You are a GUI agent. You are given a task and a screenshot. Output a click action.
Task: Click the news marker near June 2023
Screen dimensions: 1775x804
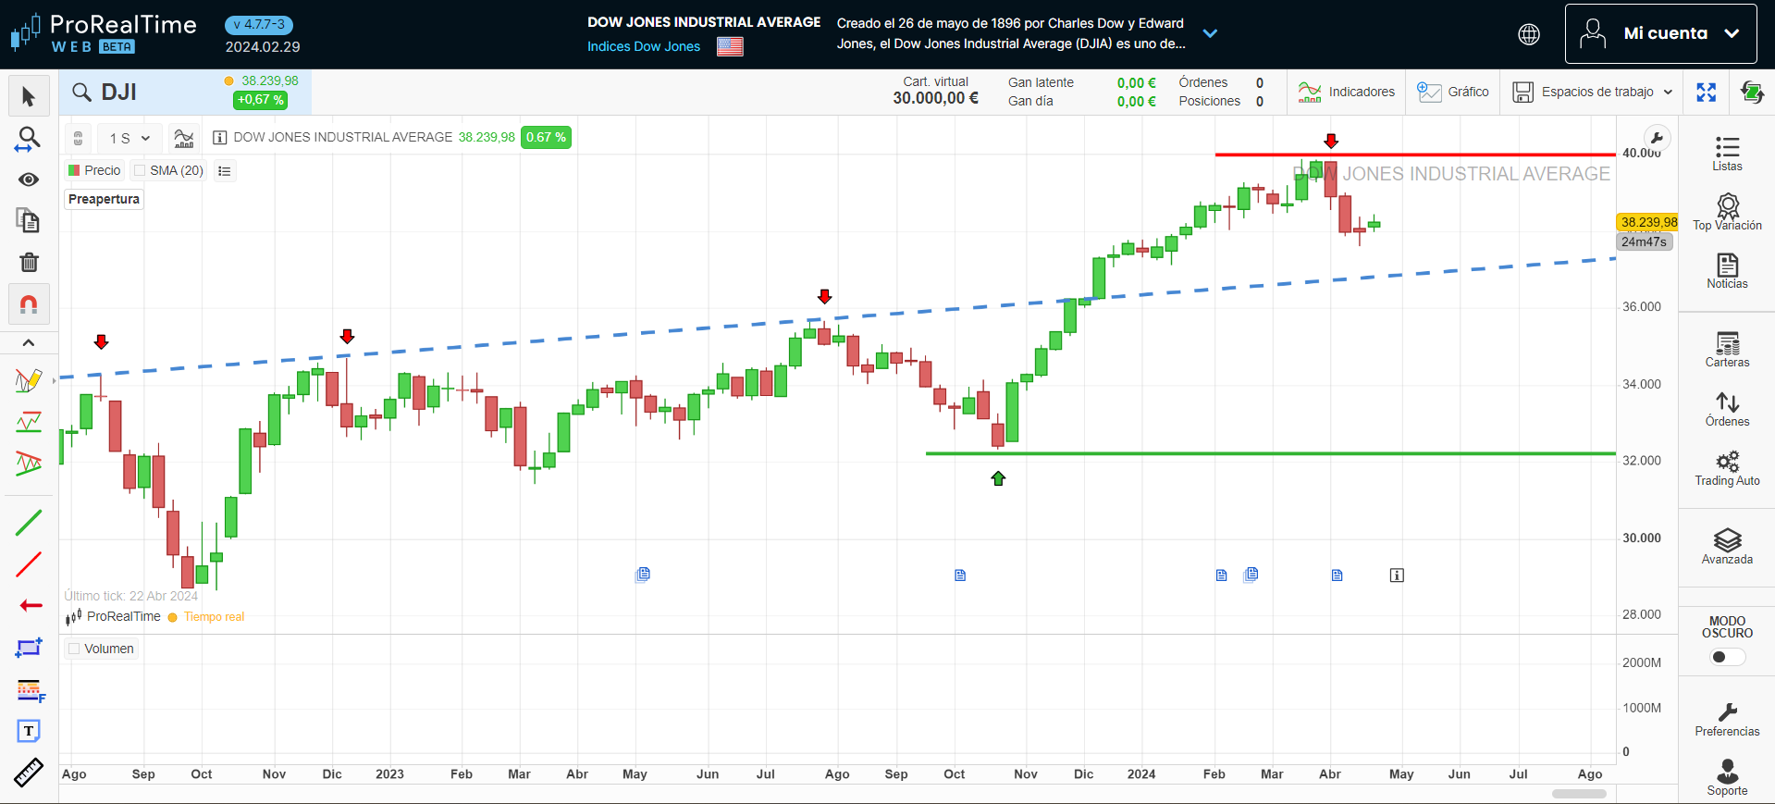(x=643, y=575)
